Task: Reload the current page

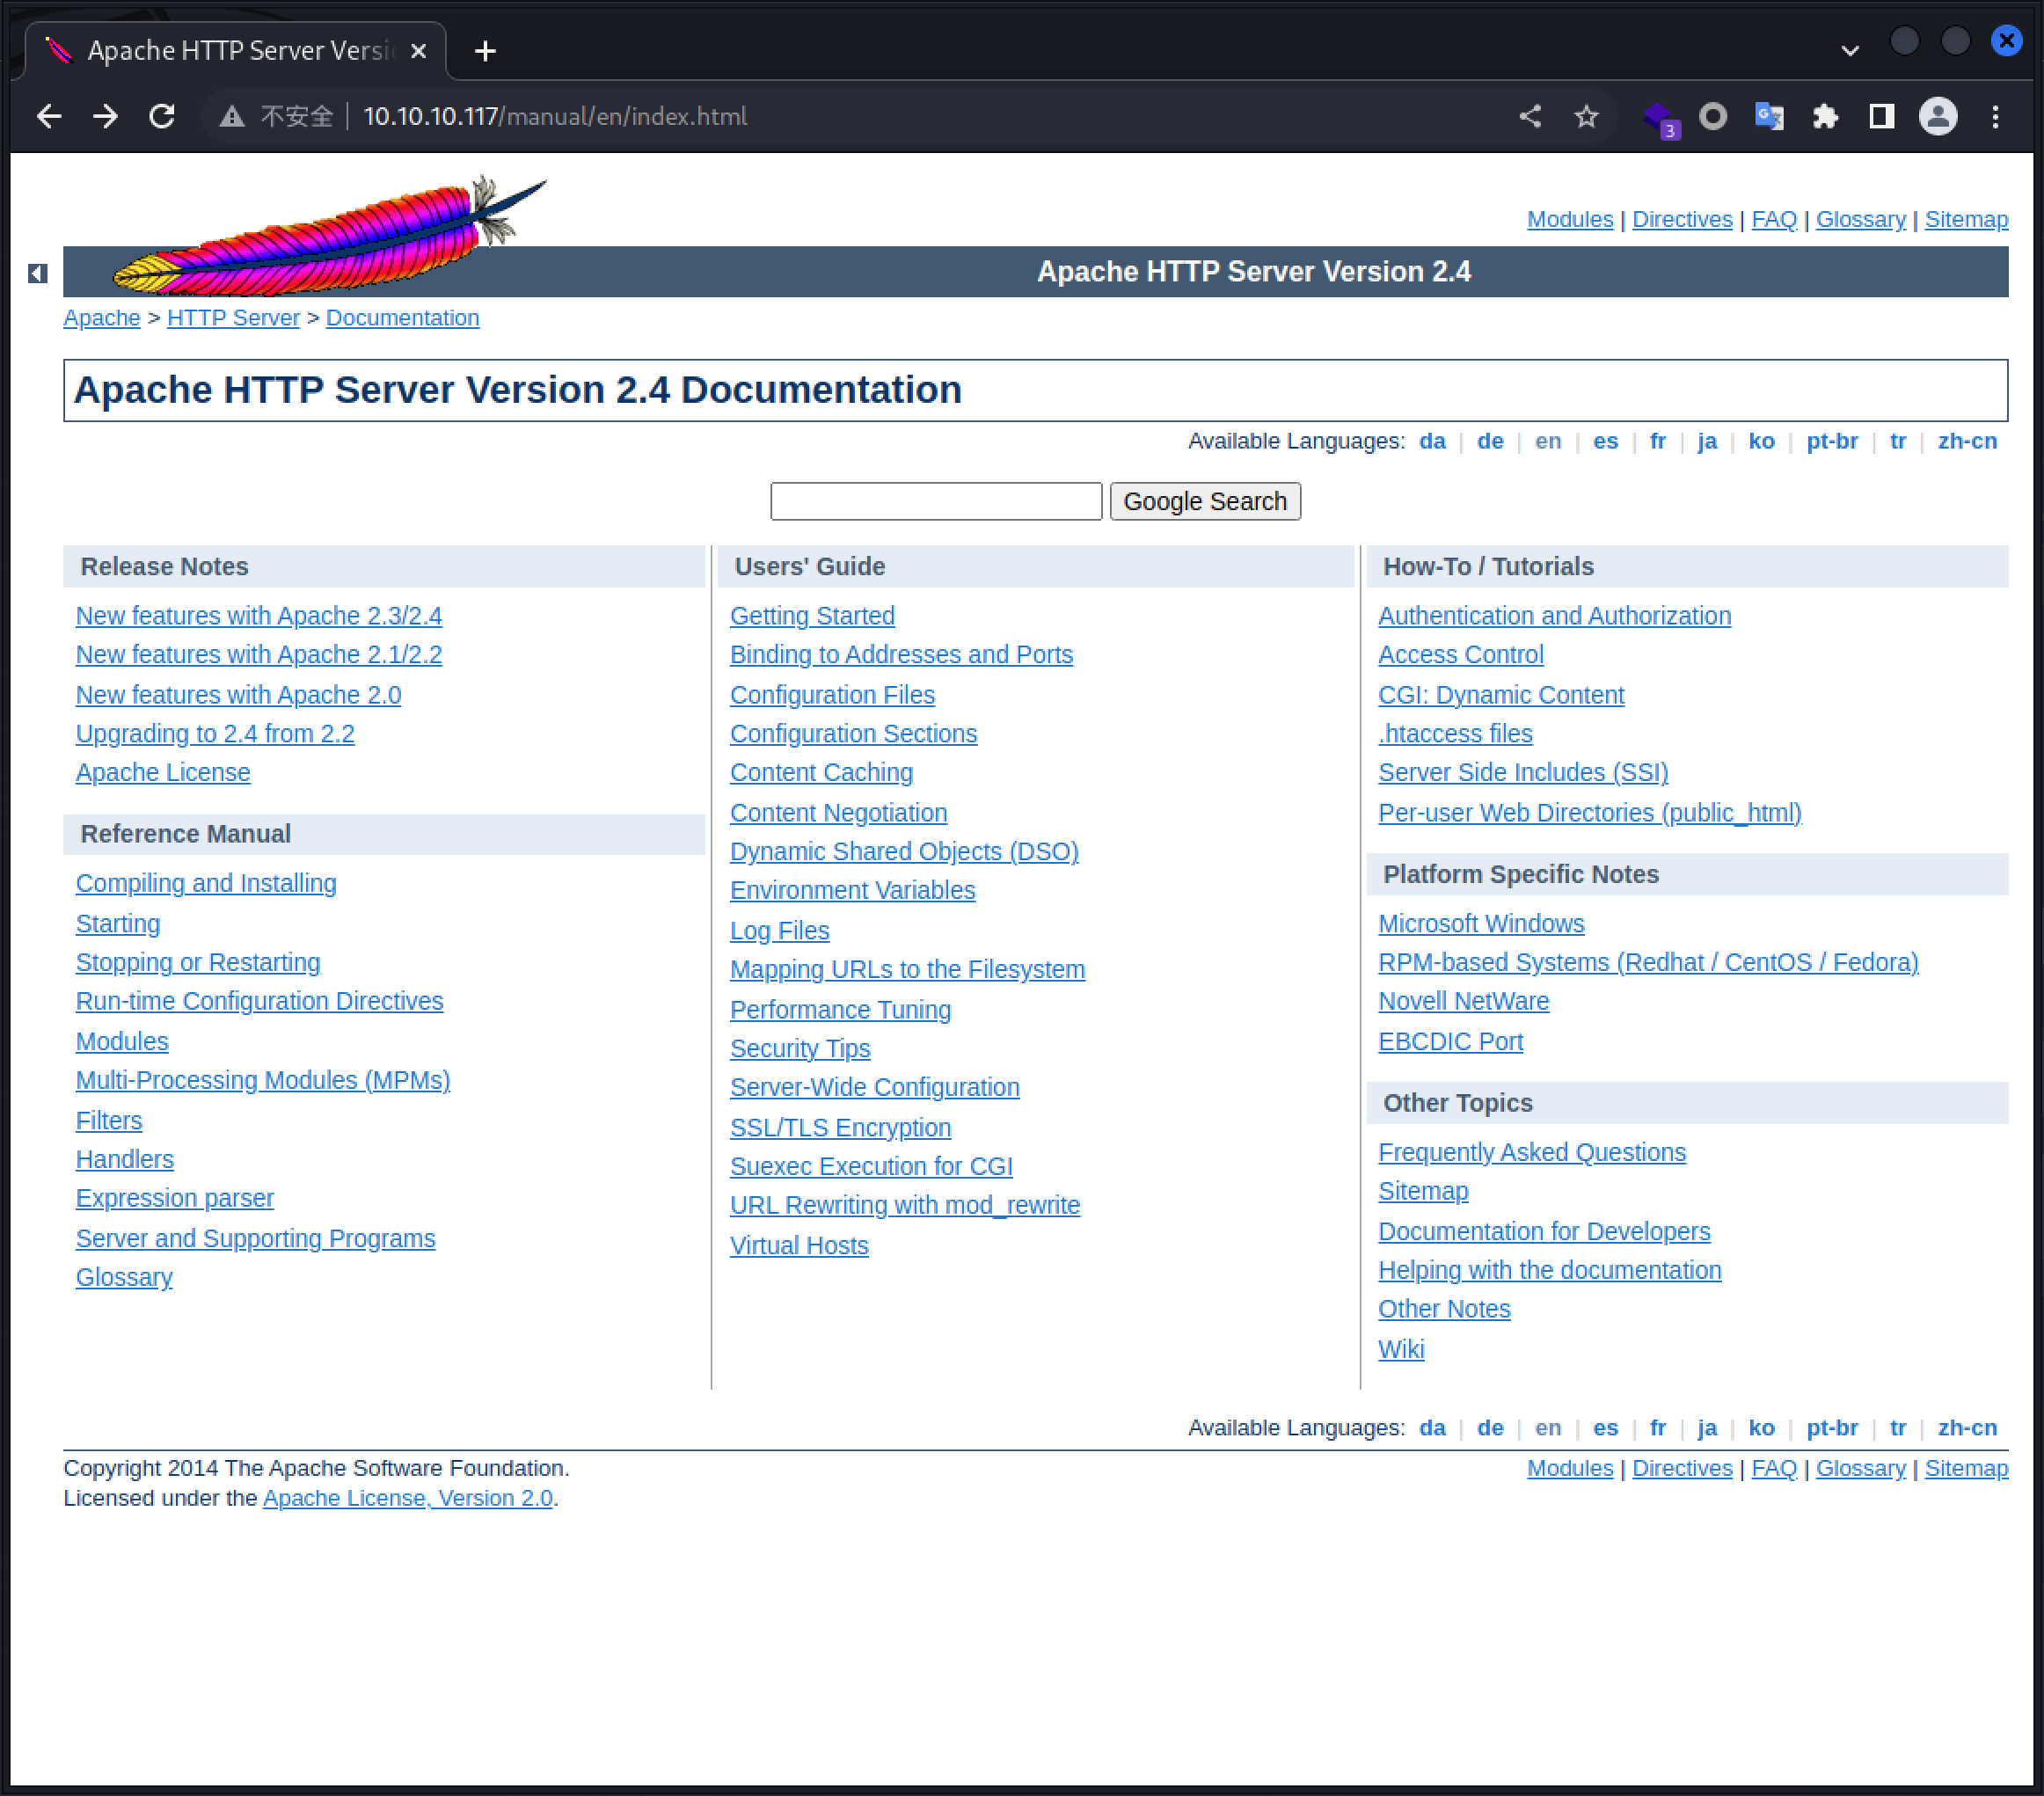Action: click(x=162, y=116)
